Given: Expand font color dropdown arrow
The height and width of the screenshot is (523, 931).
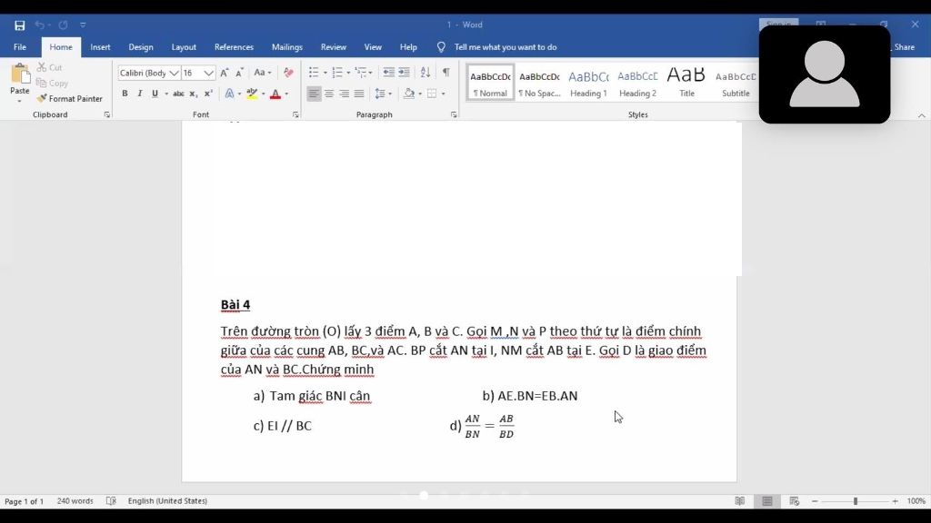Looking at the screenshot, I should click(286, 94).
